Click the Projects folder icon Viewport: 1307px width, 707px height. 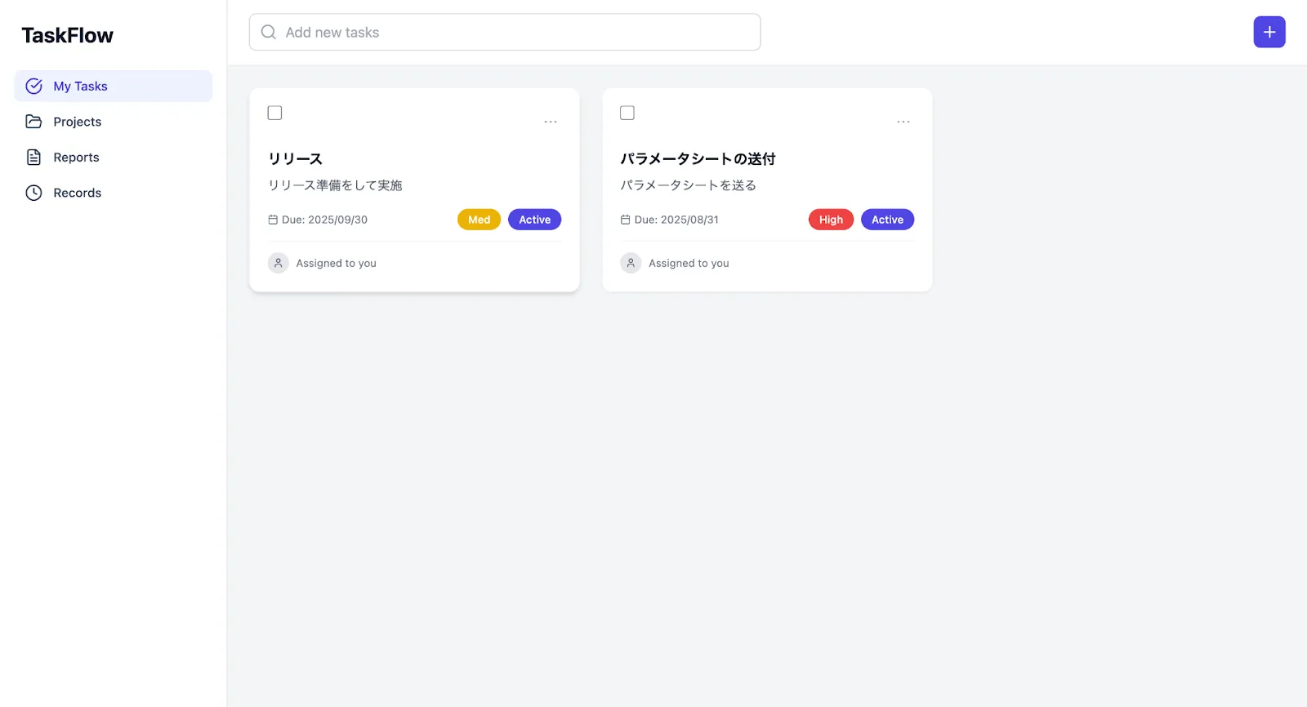coord(33,122)
